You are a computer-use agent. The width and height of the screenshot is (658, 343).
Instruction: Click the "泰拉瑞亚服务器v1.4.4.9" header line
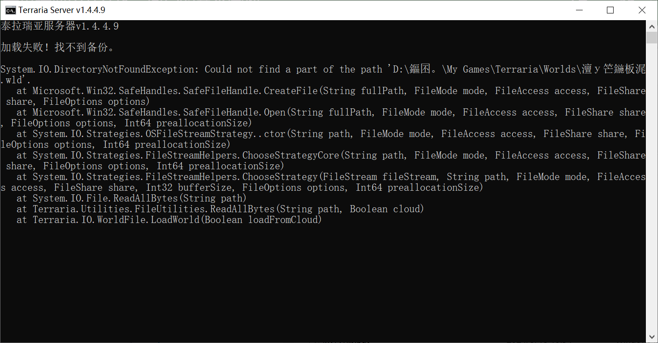pos(60,26)
